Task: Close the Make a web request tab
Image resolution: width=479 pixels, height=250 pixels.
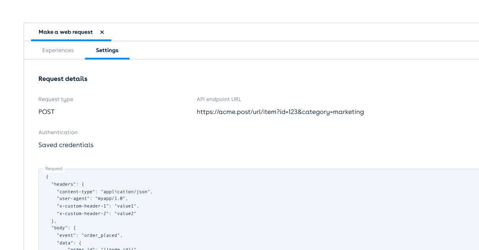Action: pyautogui.click(x=102, y=32)
